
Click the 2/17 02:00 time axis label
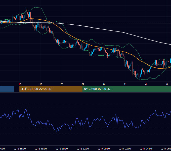click(x=125, y=148)
